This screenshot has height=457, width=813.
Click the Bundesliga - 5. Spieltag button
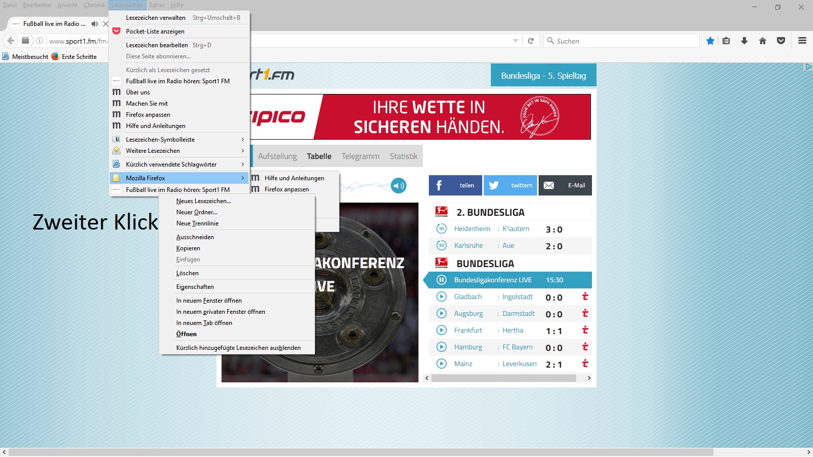tap(544, 75)
